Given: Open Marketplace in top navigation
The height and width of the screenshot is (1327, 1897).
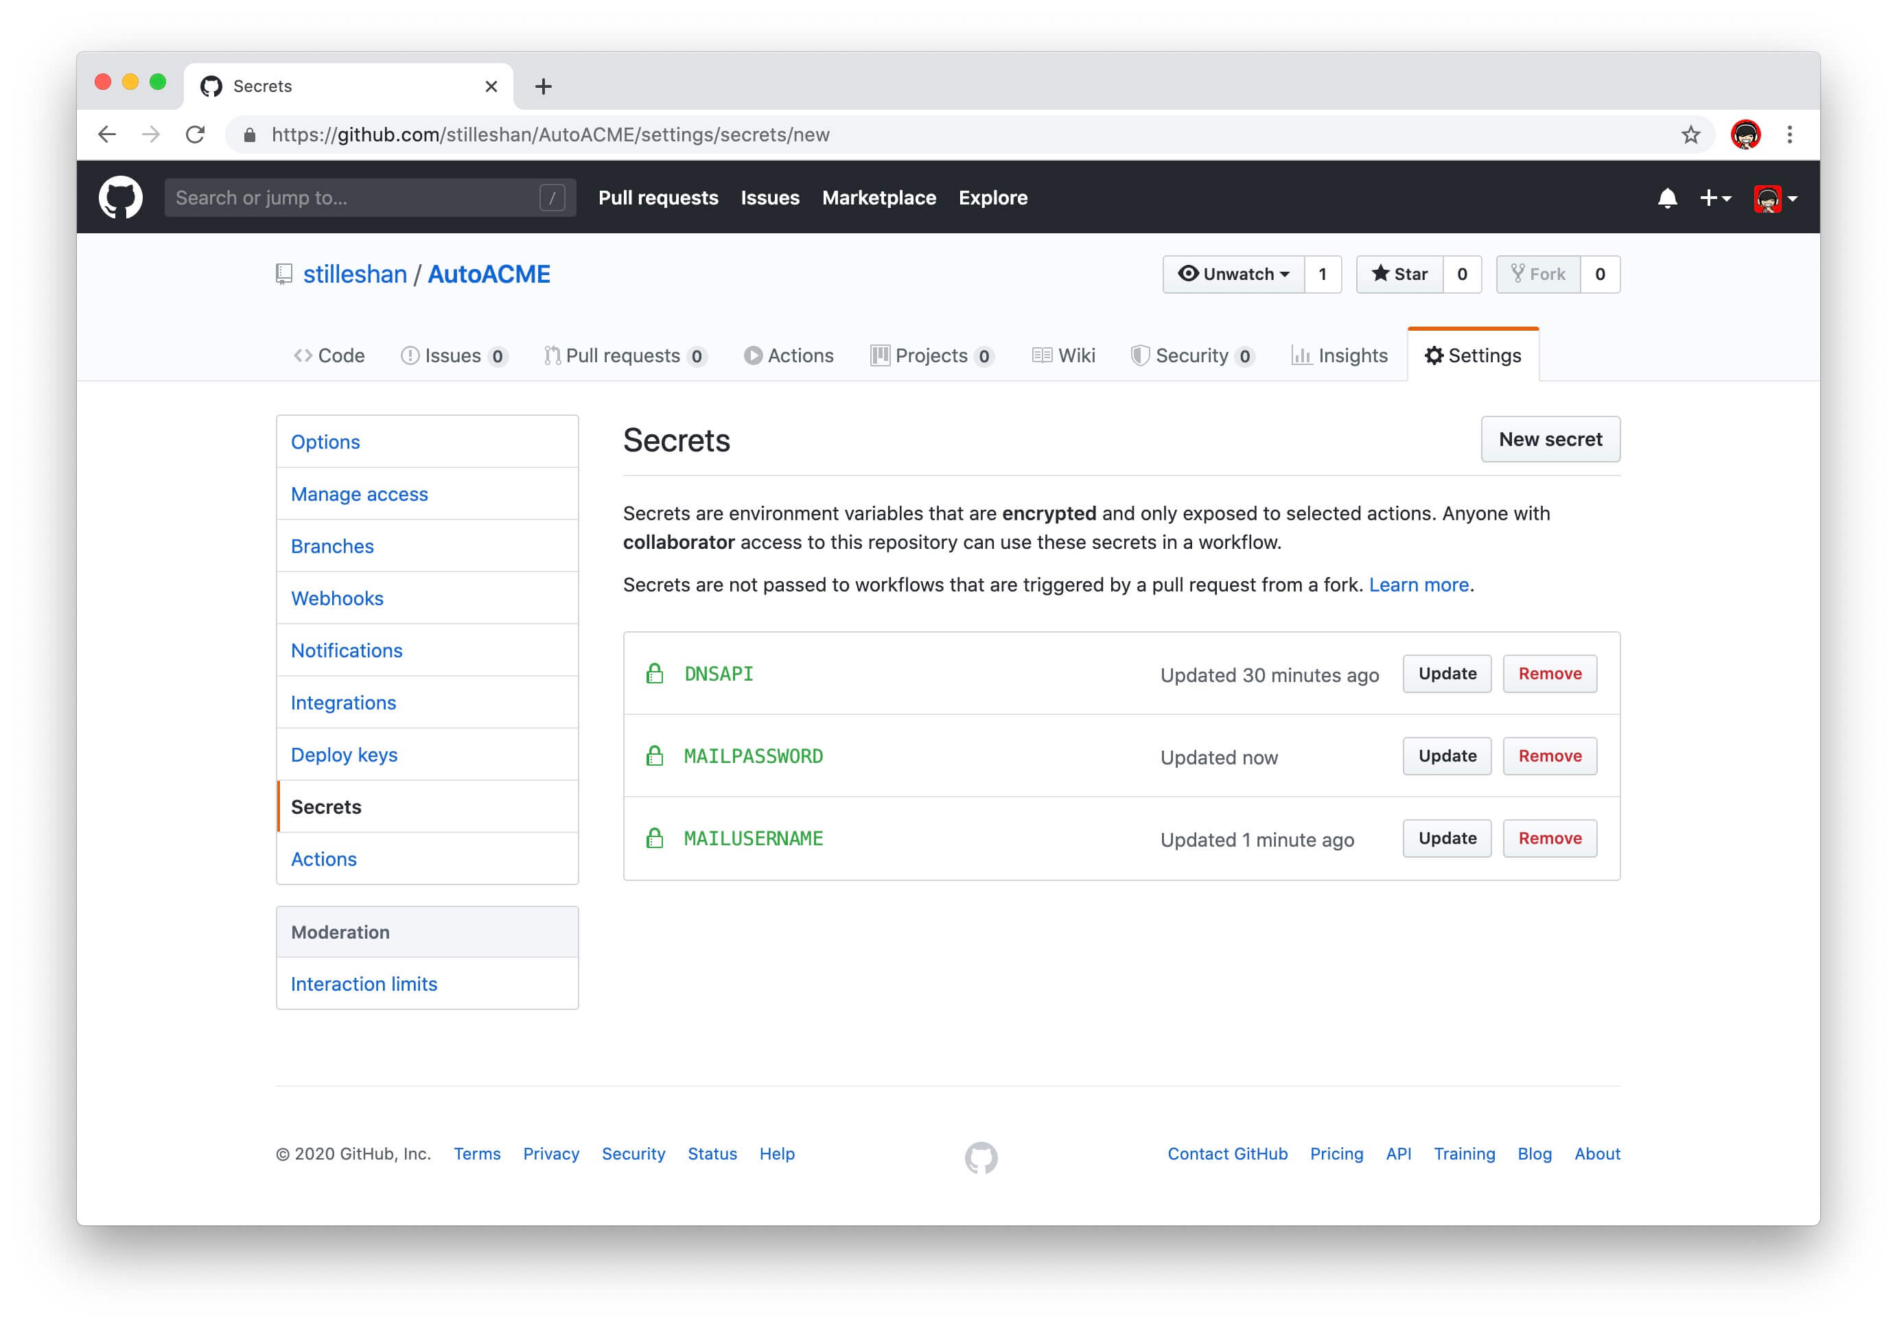Looking at the screenshot, I should coord(878,198).
